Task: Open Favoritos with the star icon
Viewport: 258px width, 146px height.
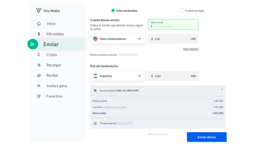Action: click(x=39, y=96)
